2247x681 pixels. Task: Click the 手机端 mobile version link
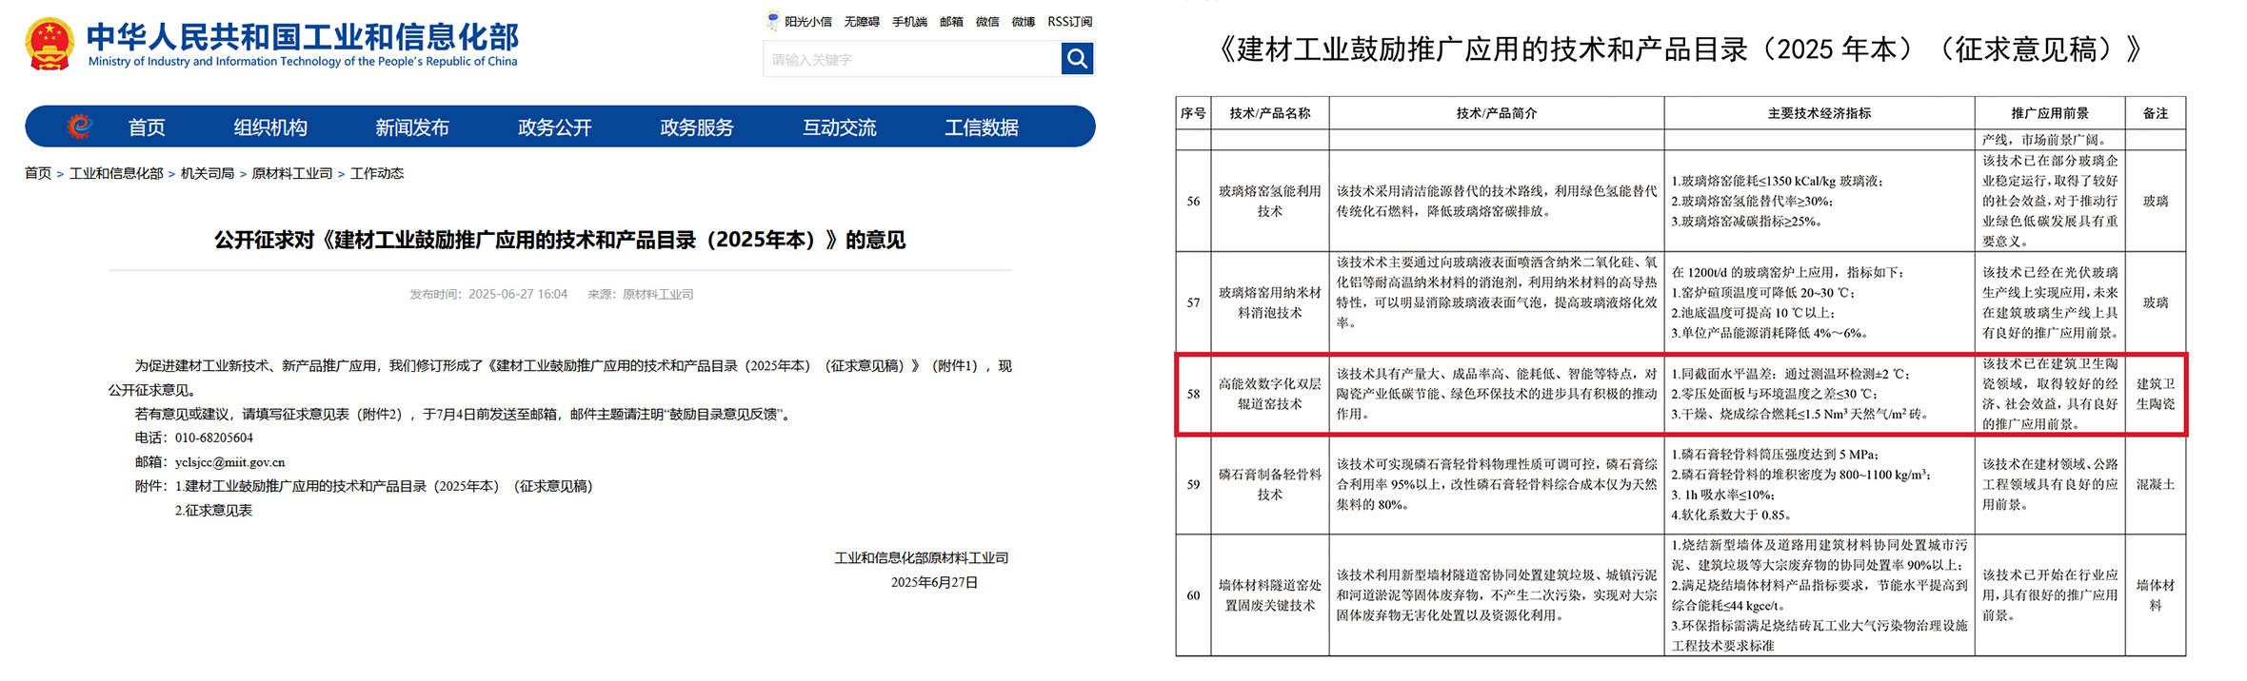point(909,22)
